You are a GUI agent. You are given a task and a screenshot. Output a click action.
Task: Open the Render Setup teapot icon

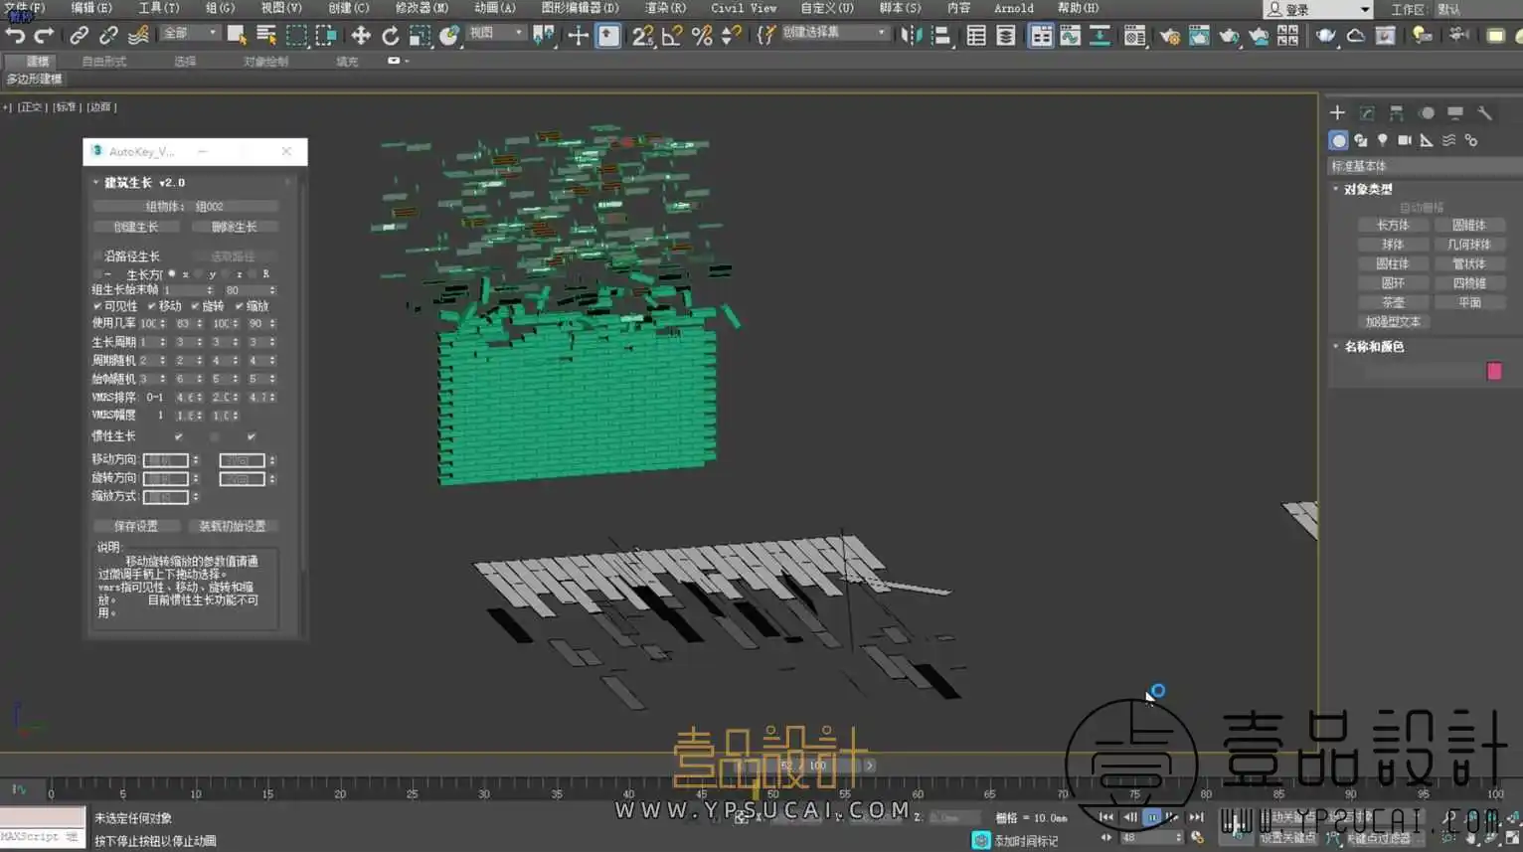coord(1169,36)
